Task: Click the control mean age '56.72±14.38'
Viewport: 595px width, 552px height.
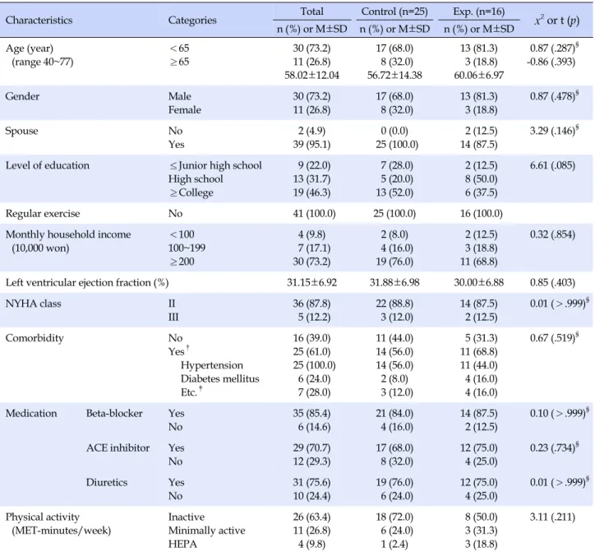Action: point(394,75)
